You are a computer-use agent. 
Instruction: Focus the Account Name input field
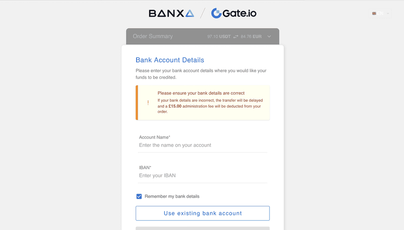(x=202, y=145)
